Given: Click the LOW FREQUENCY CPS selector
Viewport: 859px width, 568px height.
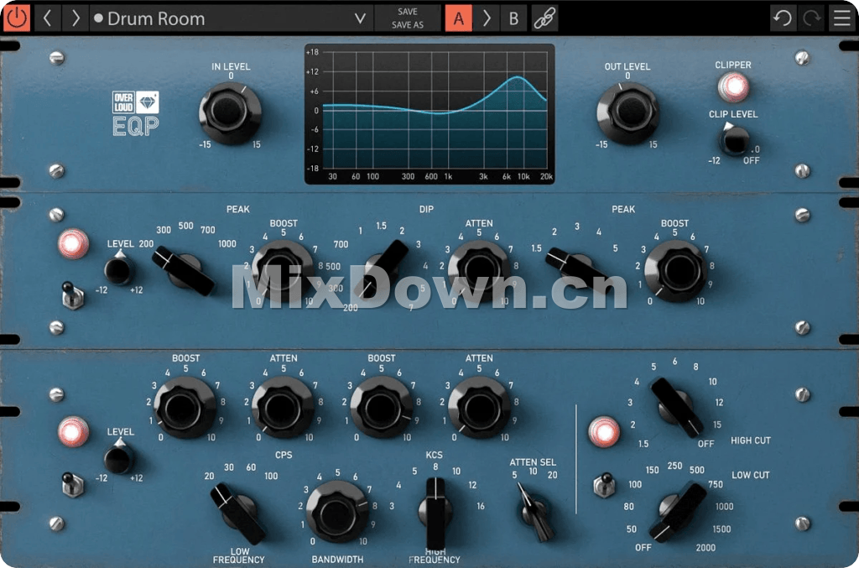Looking at the screenshot, I should (237, 513).
